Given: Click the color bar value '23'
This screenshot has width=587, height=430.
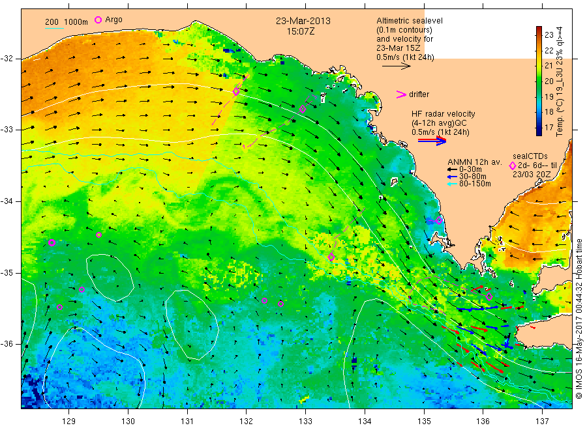Looking at the screenshot, I should [x=549, y=35].
